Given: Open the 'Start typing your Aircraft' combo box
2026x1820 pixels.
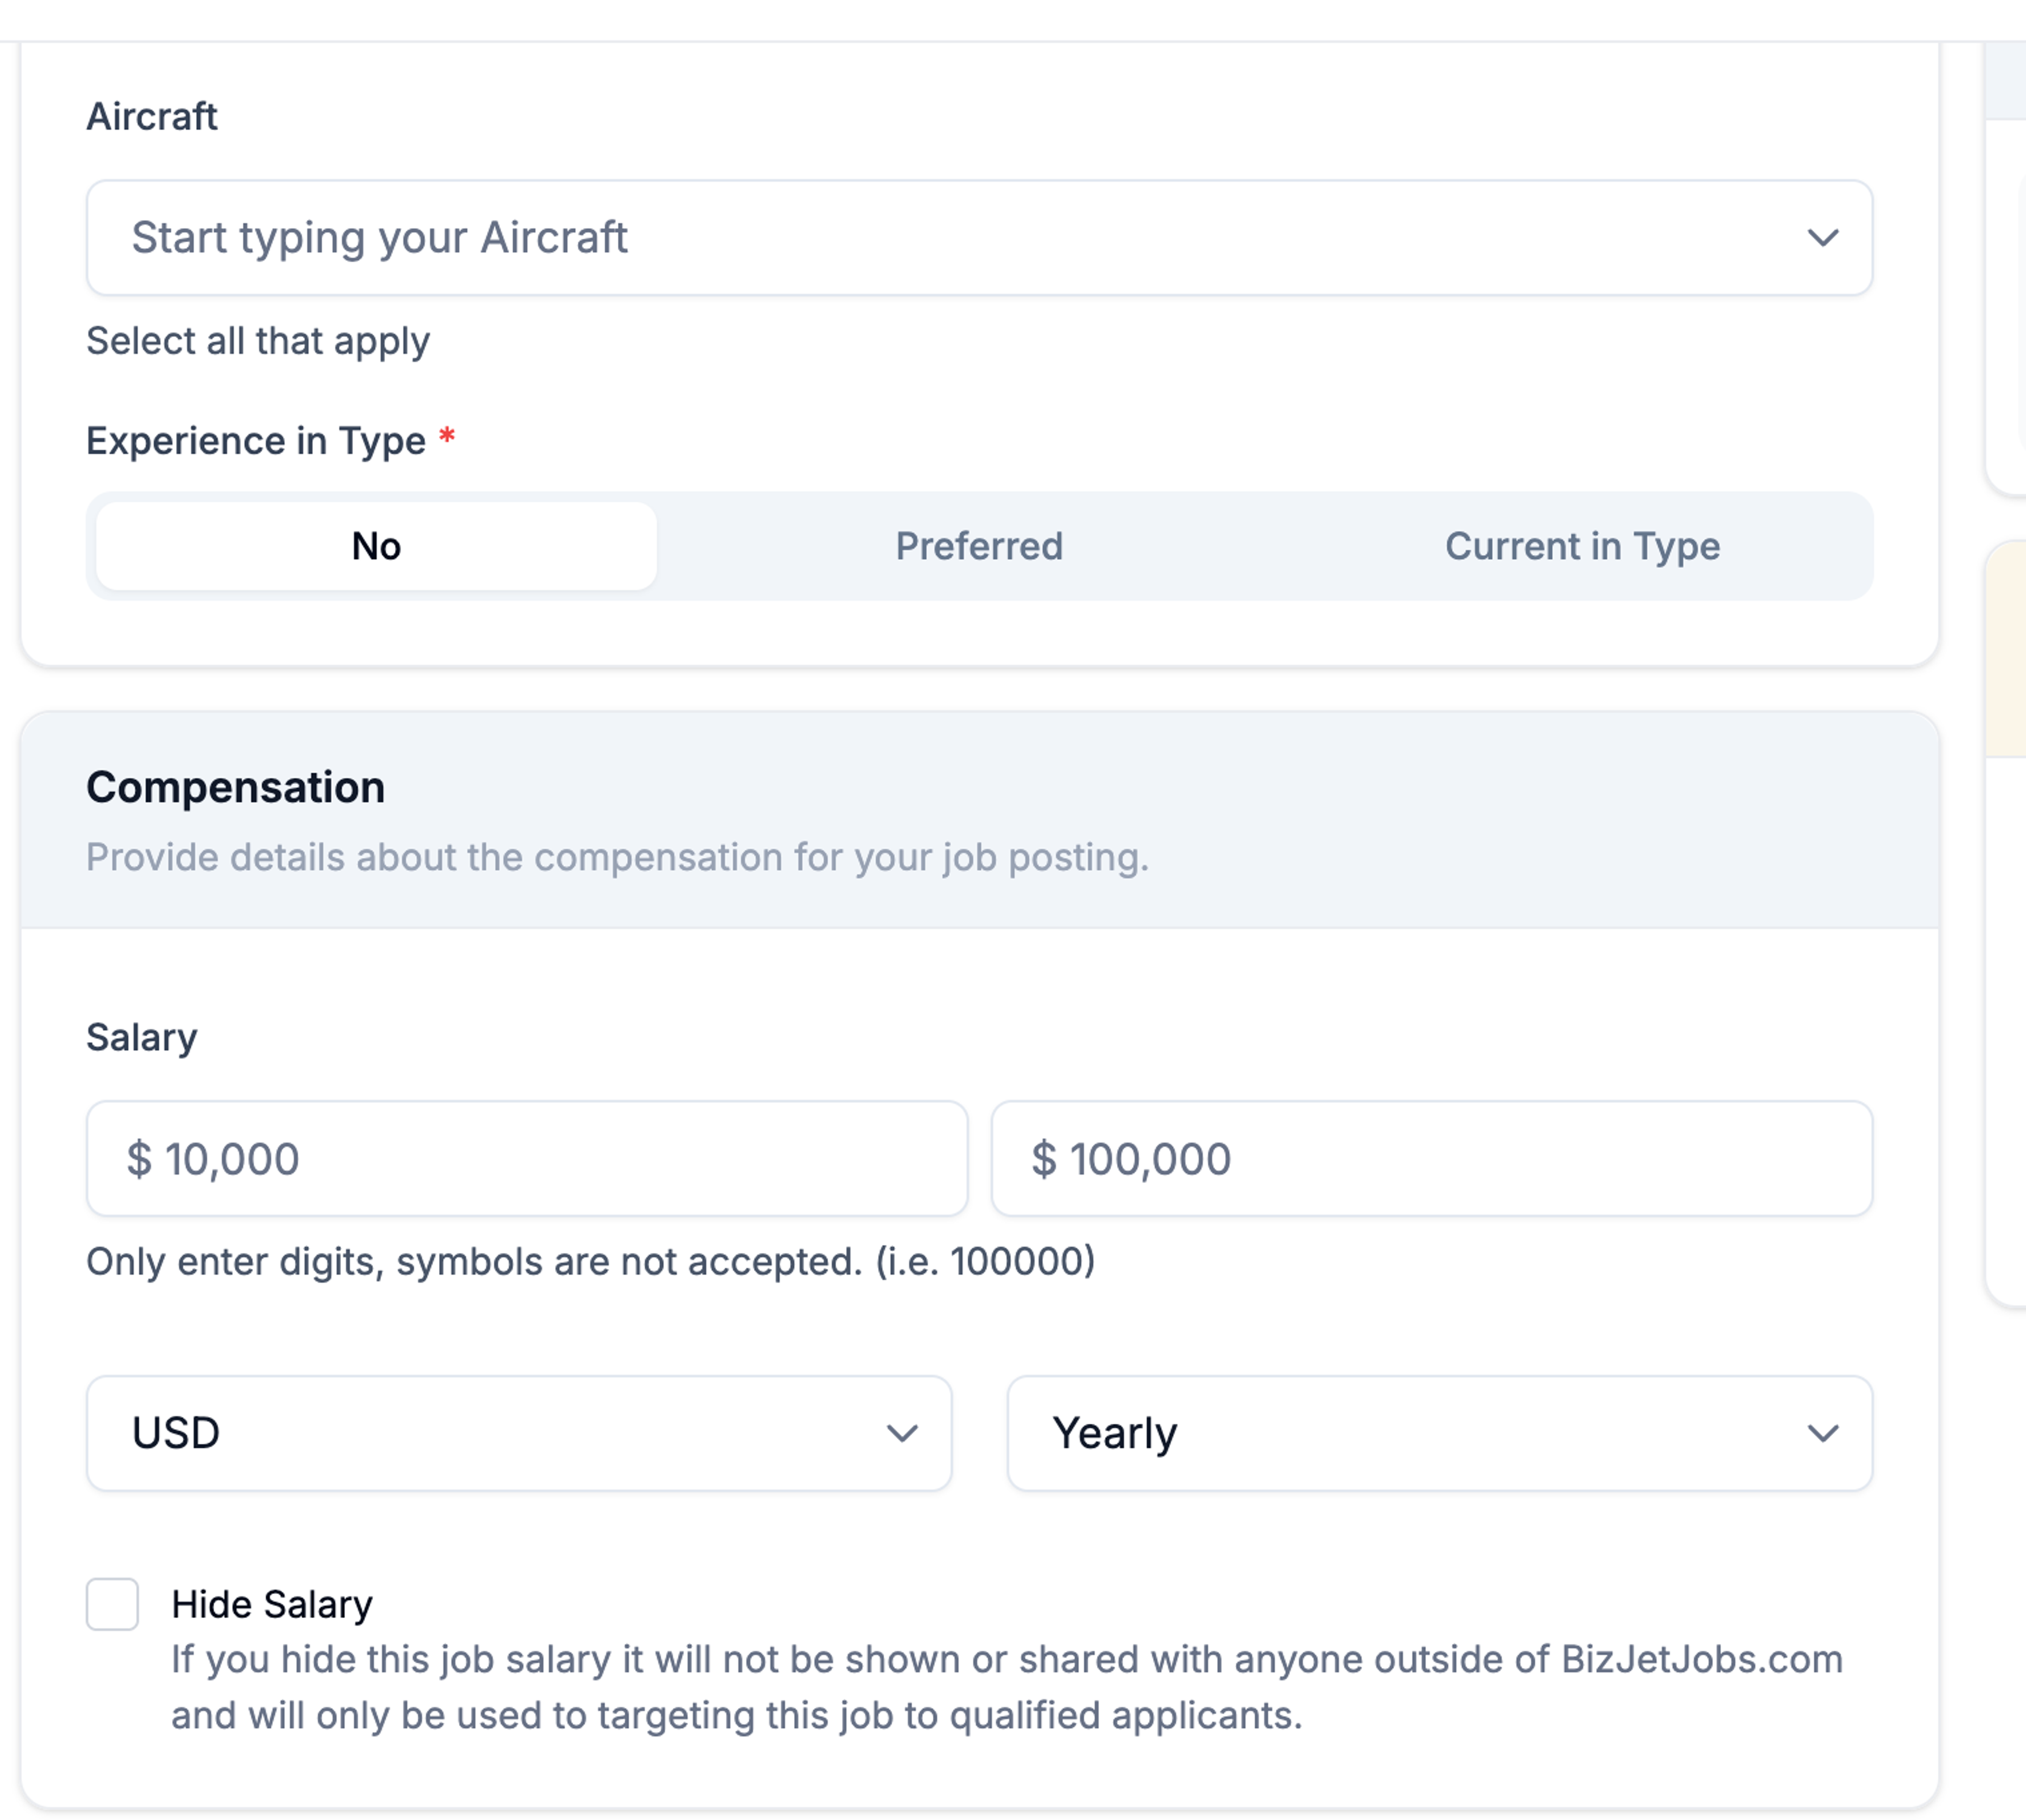Looking at the screenshot, I should point(979,238).
